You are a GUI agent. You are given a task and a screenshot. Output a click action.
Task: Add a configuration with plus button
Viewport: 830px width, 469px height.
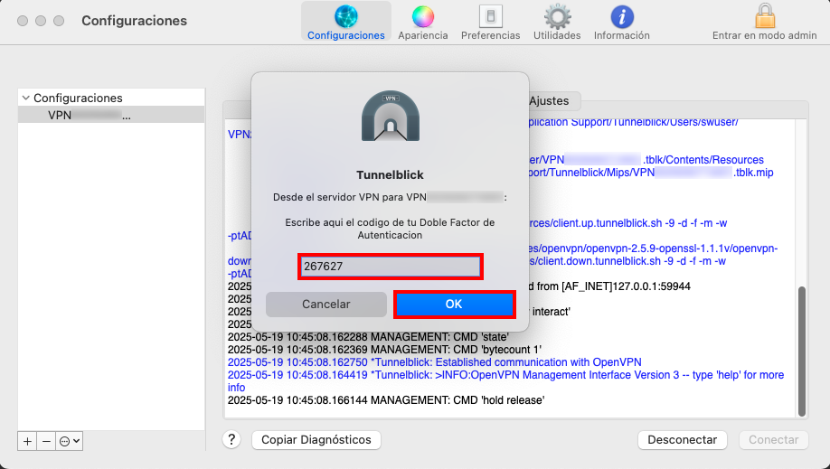coord(27,441)
